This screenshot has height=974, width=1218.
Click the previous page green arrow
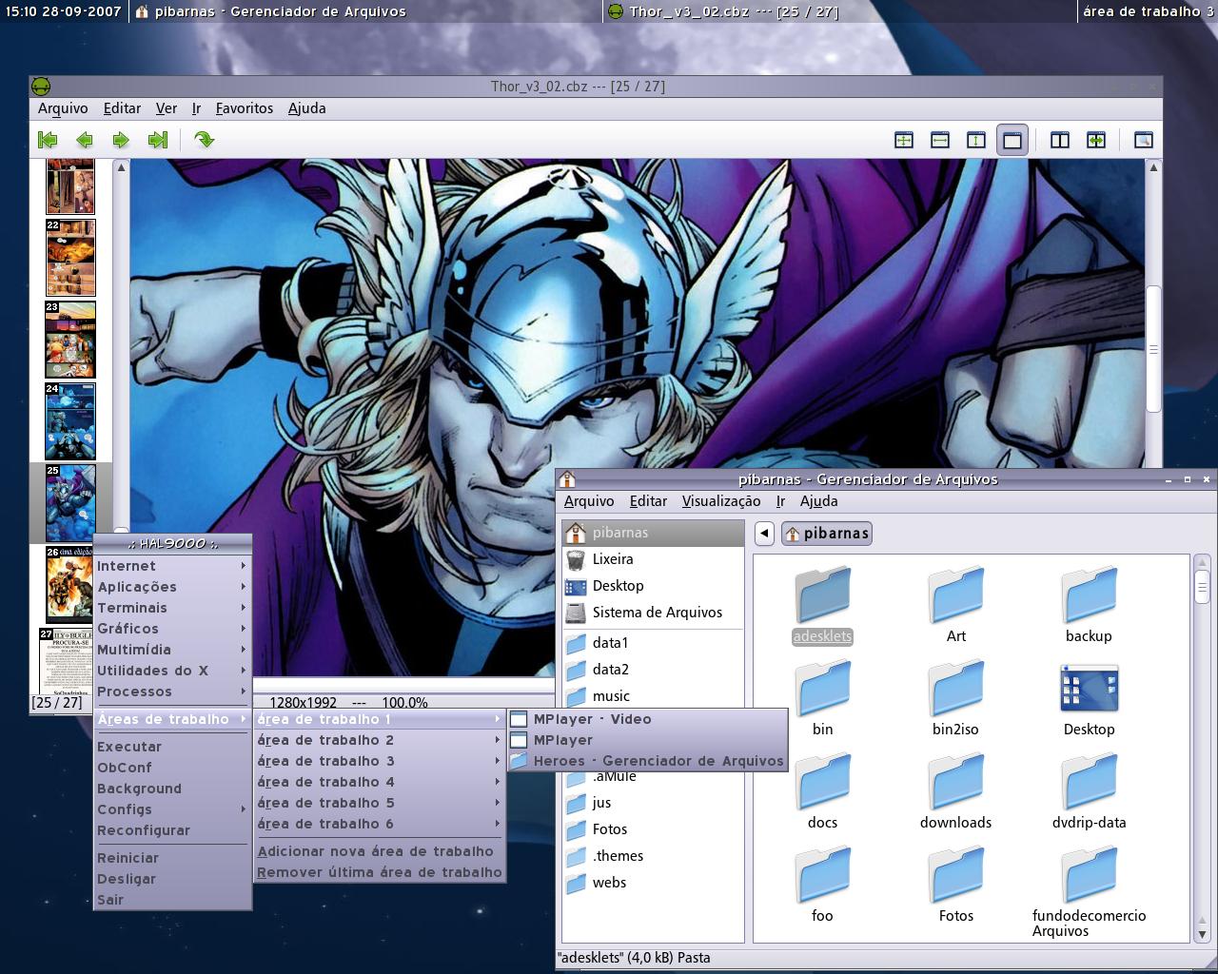pos(85,140)
